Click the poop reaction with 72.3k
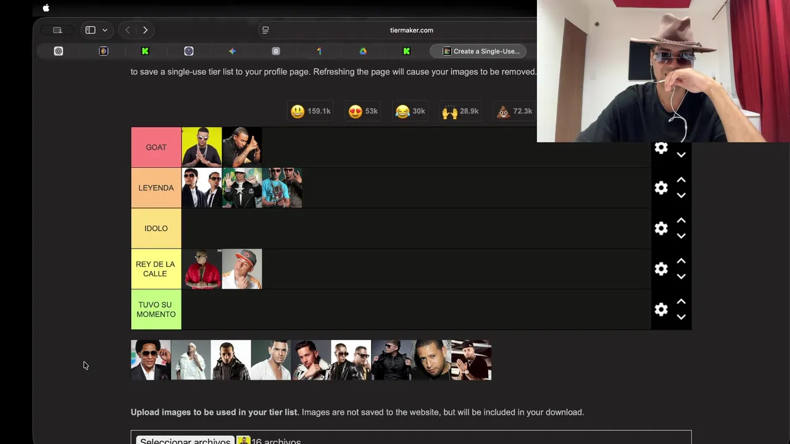 click(515, 111)
